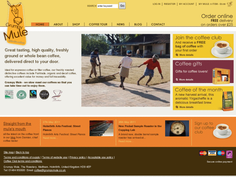Click More details under Coffee gifts
This screenshot has width=236, height=177.
[186, 80]
